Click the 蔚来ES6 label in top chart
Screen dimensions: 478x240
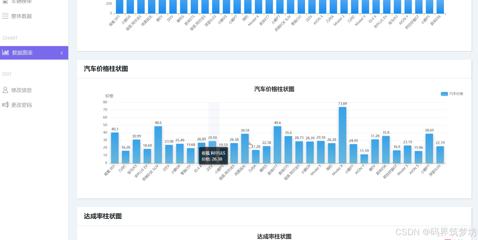point(435,20)
